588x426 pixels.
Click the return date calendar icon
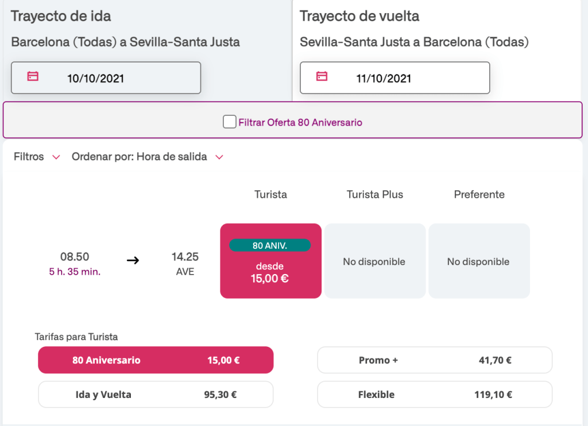point(322,76)
